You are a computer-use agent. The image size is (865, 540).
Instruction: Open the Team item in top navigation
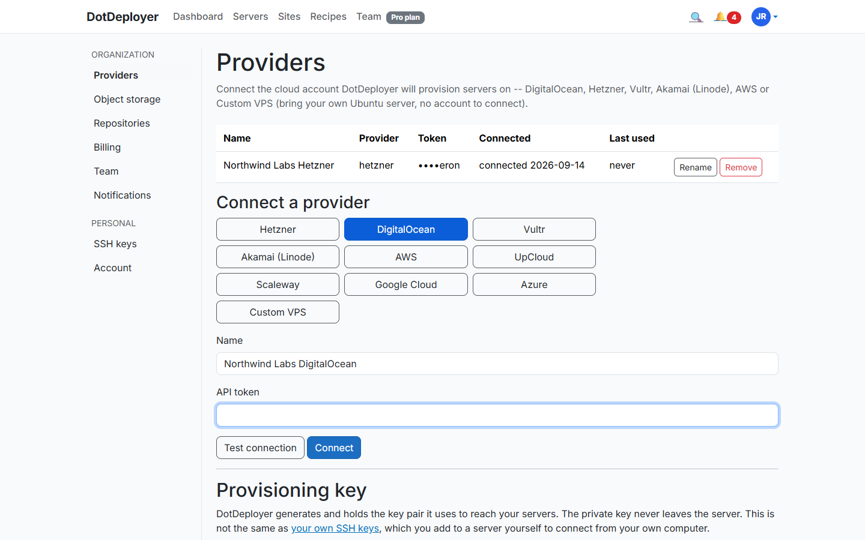coord(369,17)
